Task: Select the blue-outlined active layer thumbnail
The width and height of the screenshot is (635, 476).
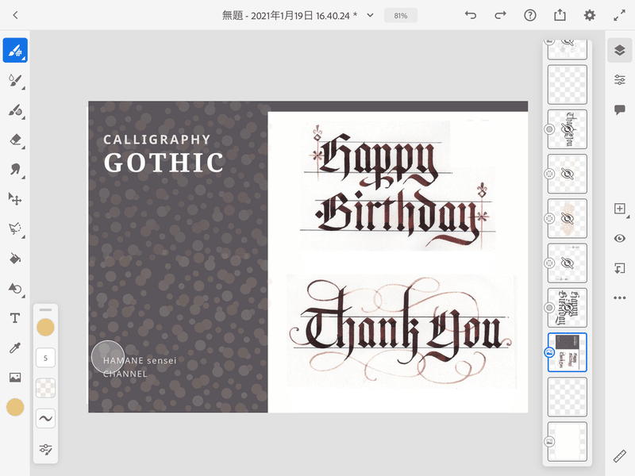Action: 567,352
